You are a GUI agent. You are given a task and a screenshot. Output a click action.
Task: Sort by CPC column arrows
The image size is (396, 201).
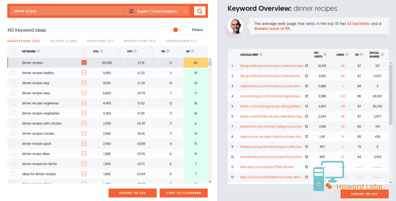152,51
